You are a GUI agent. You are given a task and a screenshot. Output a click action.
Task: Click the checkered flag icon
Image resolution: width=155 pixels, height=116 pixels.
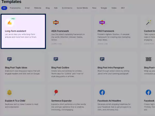(x=148, y=59)
